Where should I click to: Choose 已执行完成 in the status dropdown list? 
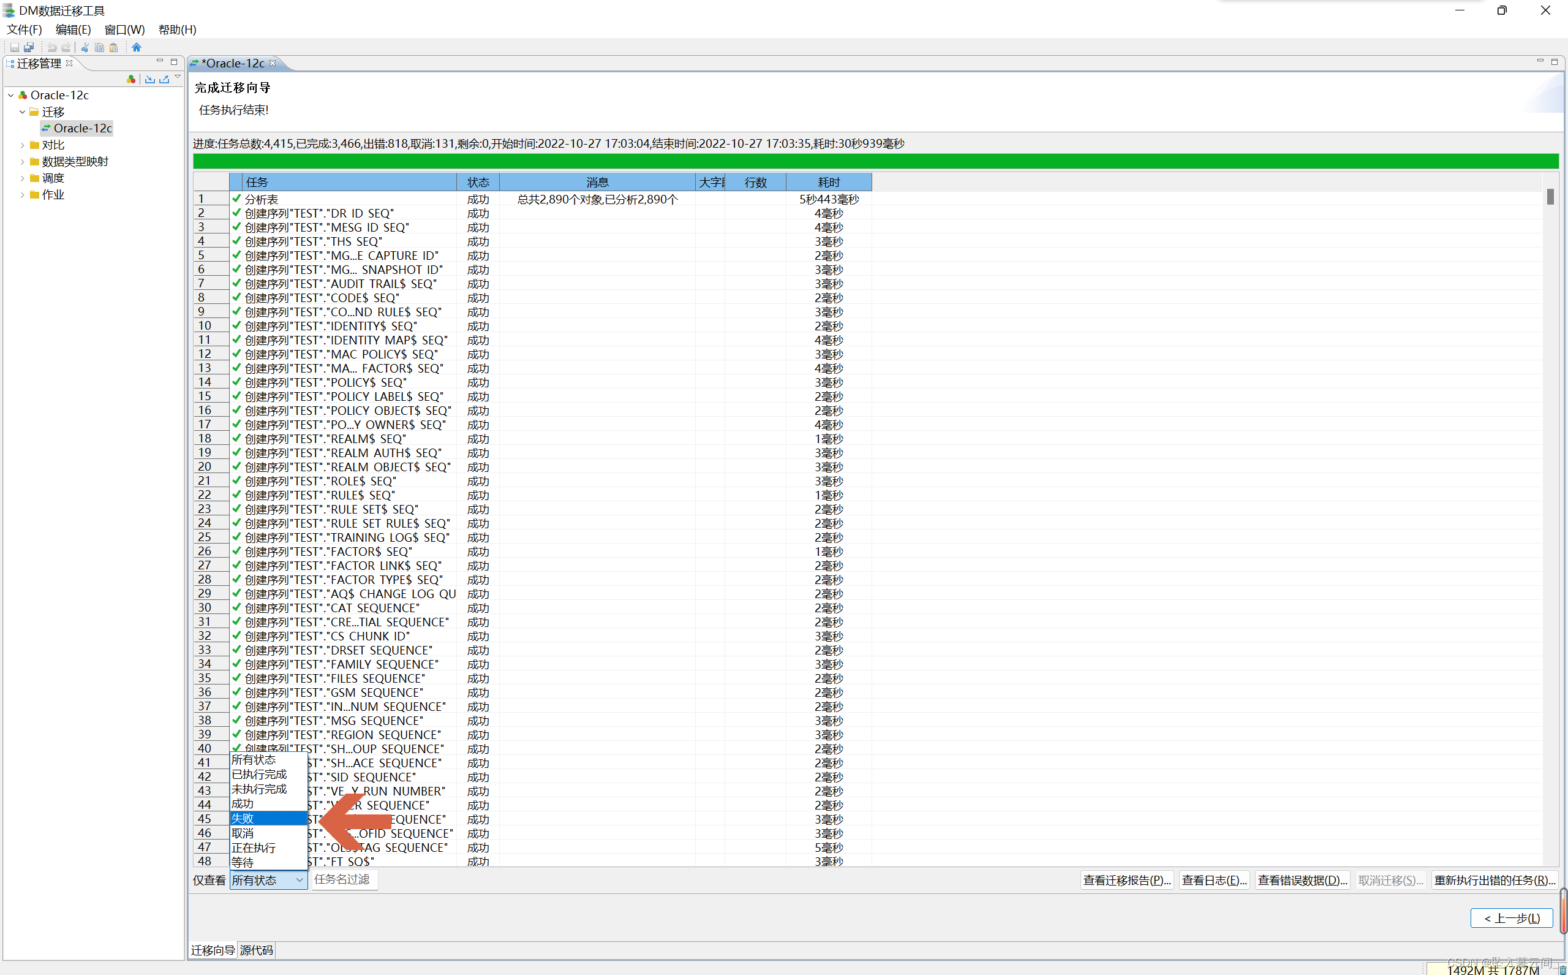268,774
